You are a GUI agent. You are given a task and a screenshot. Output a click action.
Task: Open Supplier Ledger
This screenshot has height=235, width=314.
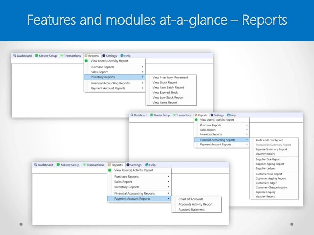[265, 168]
